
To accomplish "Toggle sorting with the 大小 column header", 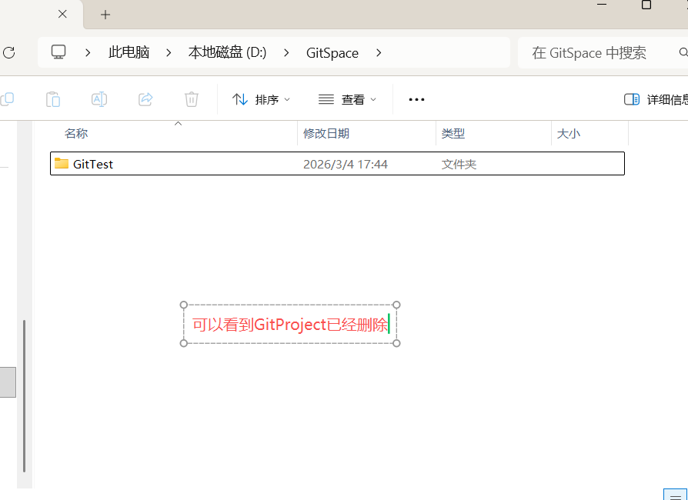I will click(x=569, y=133).
